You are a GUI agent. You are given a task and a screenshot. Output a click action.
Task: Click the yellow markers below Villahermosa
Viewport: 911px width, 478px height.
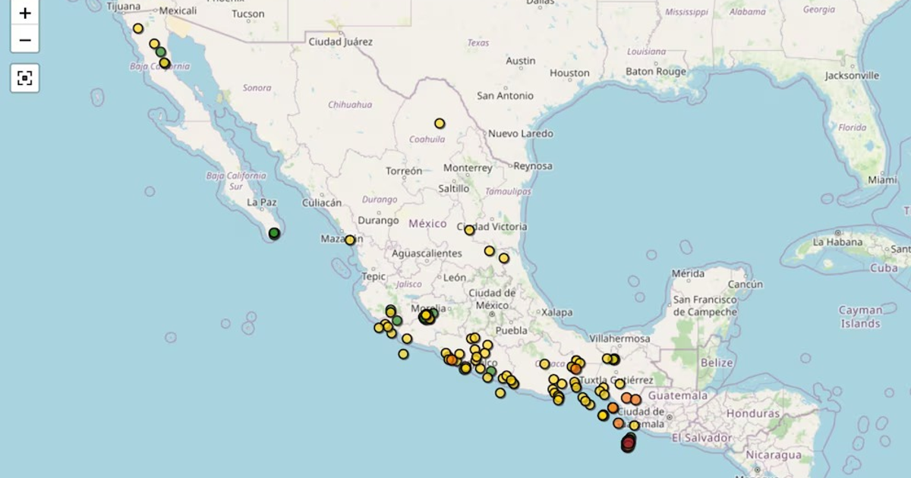coord(609,358)
